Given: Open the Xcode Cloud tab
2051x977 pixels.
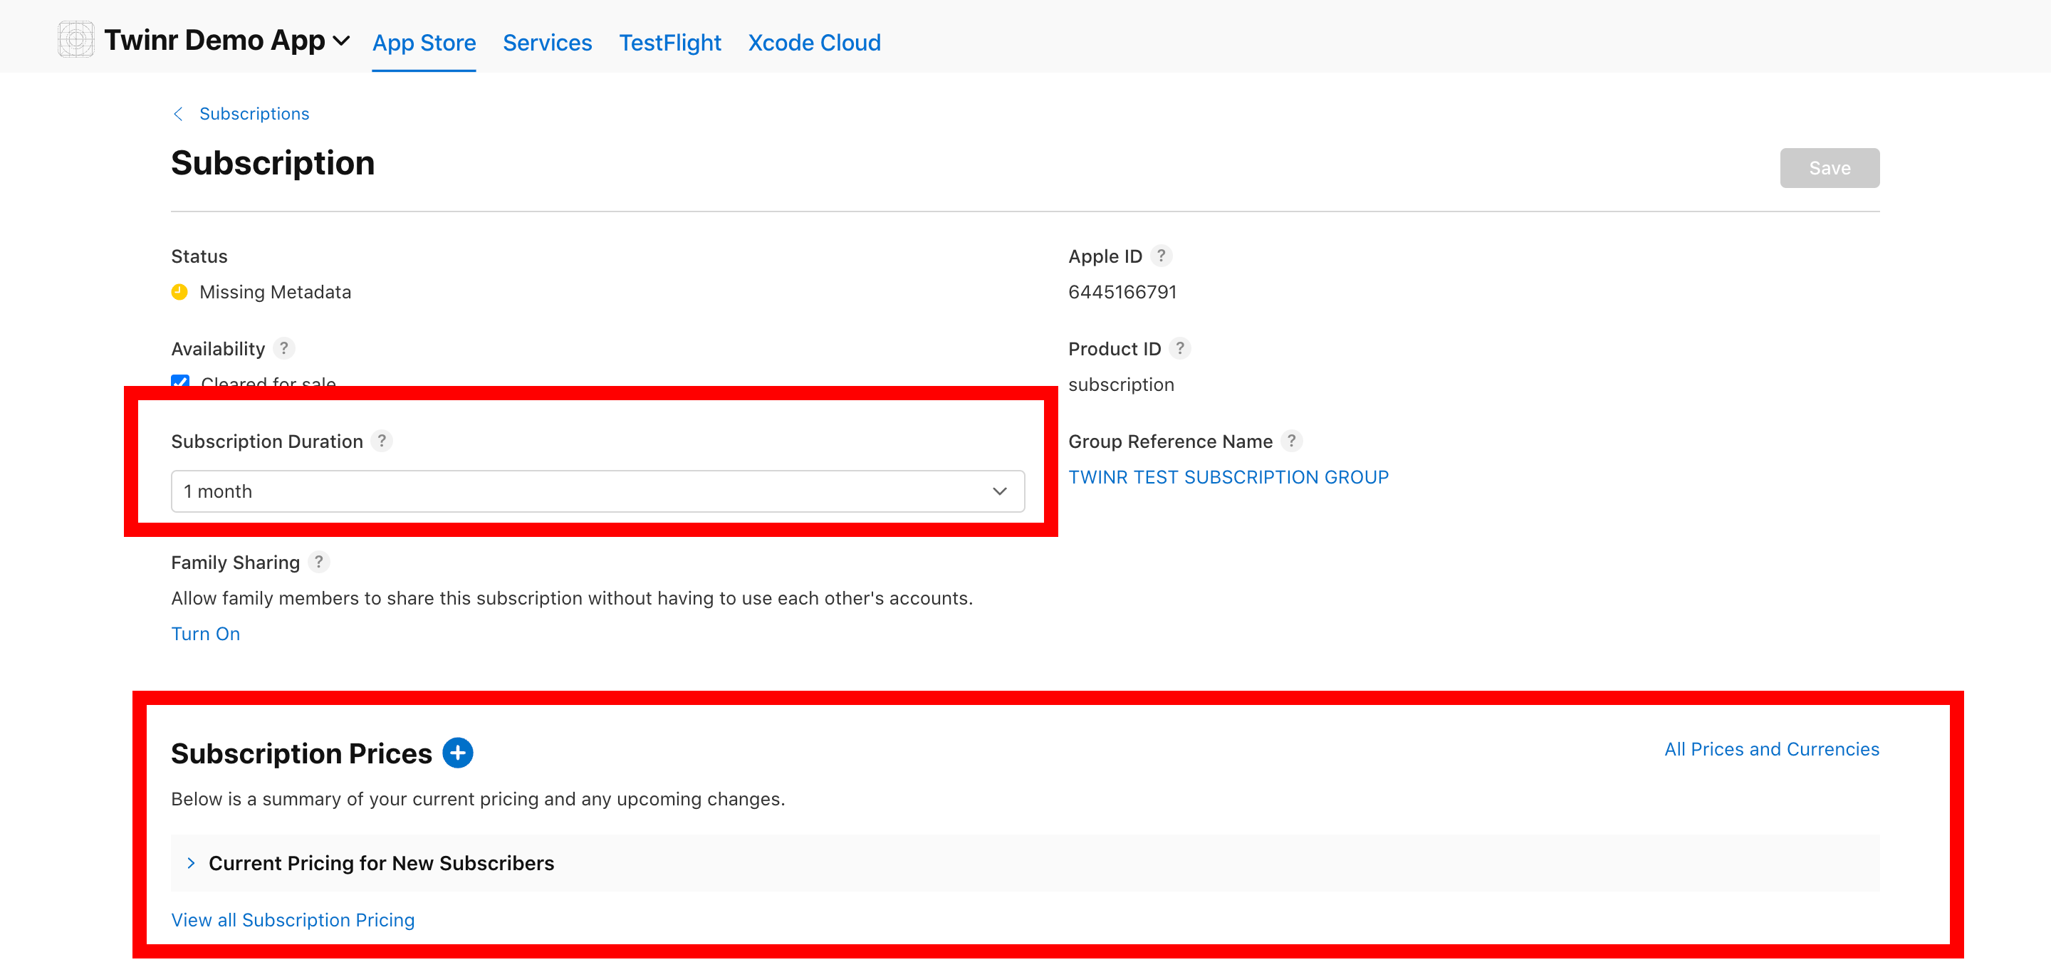Looking at the screenshot, I should pos(814,42).
